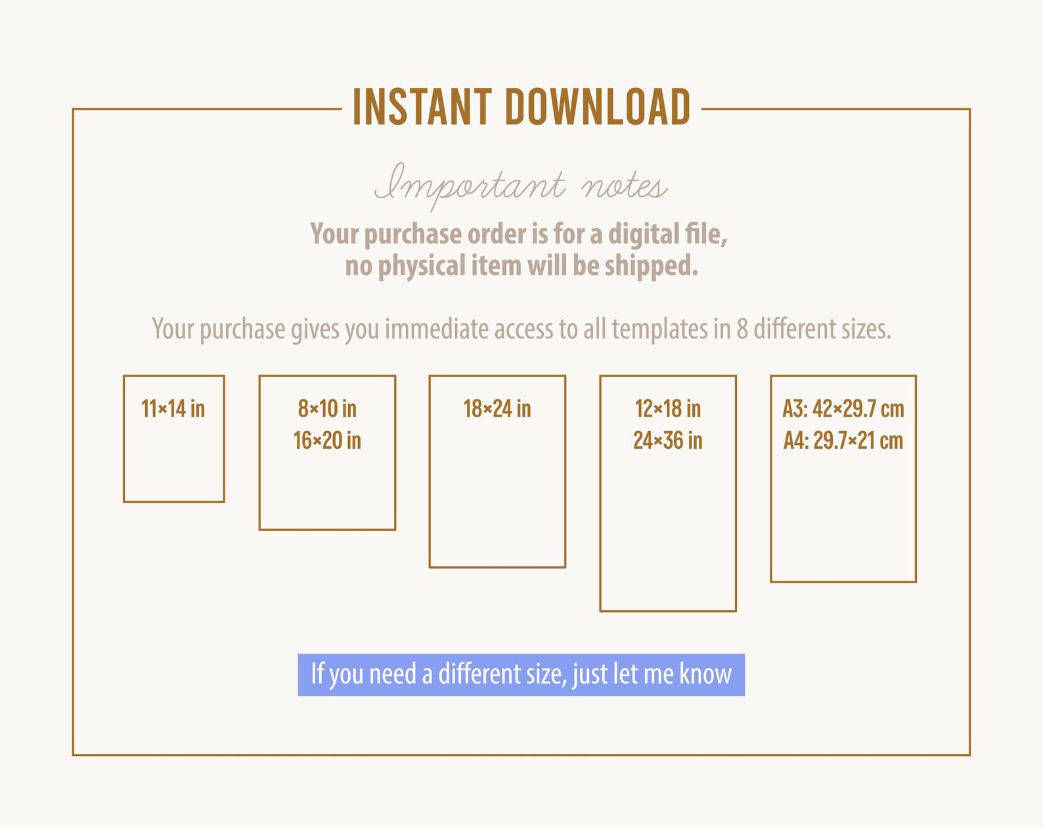Click the word DOWNLOAD in the title
Viewport: 1043px width, 828px height.
tap(598, 107)
